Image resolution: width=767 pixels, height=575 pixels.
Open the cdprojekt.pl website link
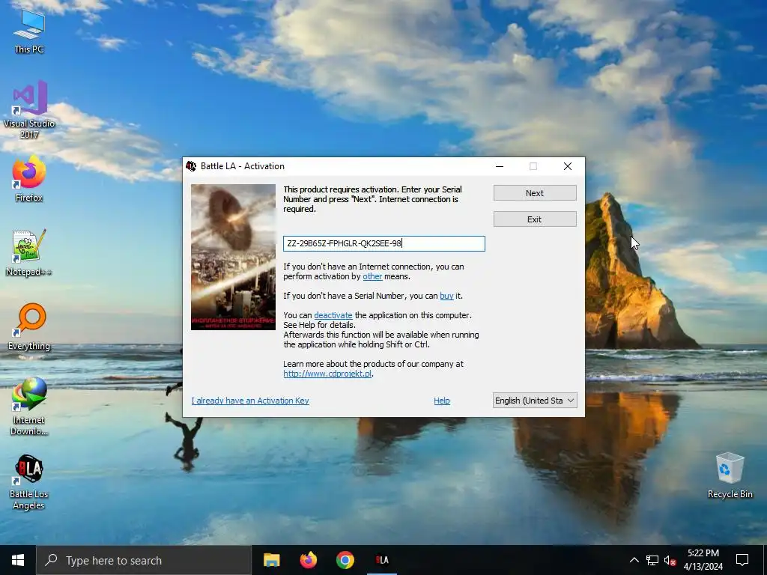[x=328, y=374]
